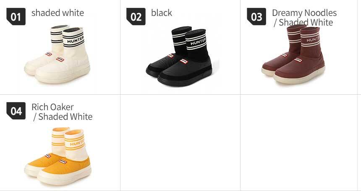Open the white boots product image

[57, 54]
